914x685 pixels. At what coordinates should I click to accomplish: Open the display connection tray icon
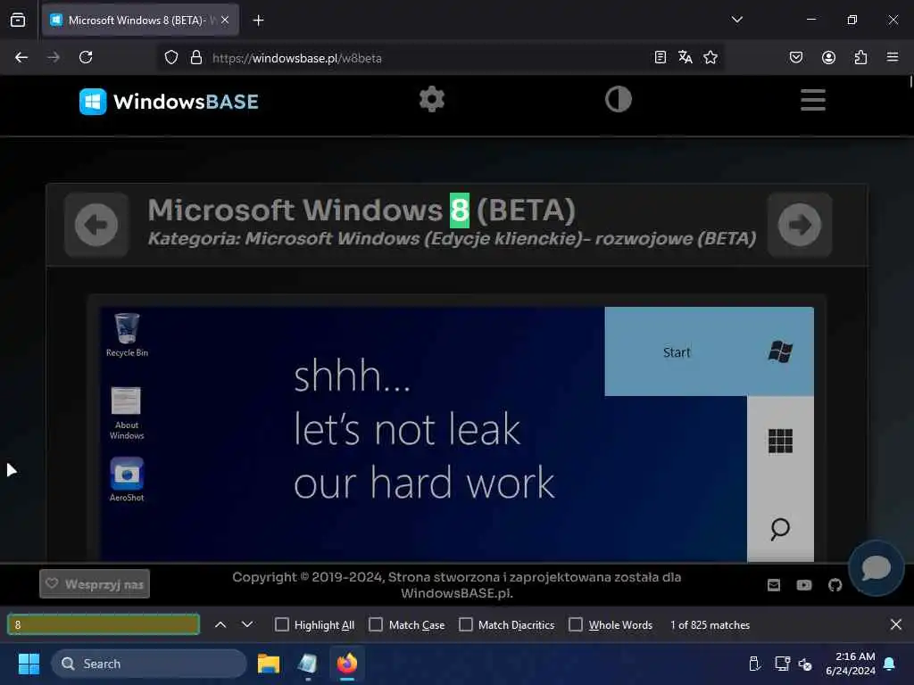tap(782, 664)
